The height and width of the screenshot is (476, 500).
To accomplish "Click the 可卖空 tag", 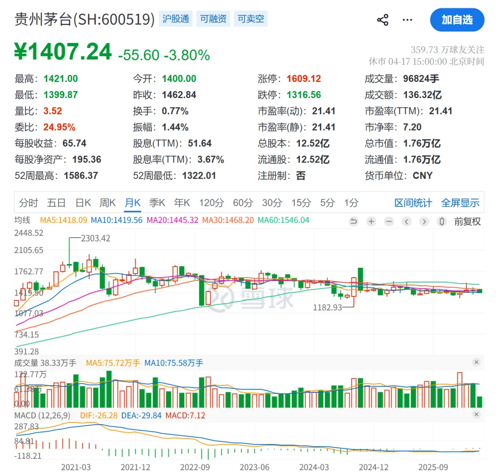I will (x=250, y=19).
